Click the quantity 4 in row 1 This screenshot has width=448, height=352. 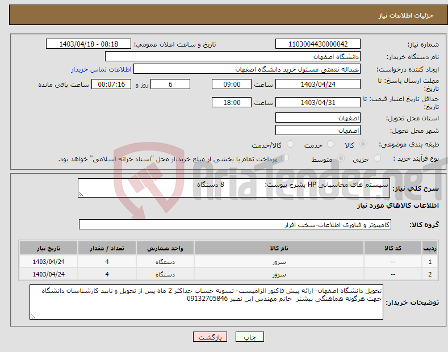(107, 262)
